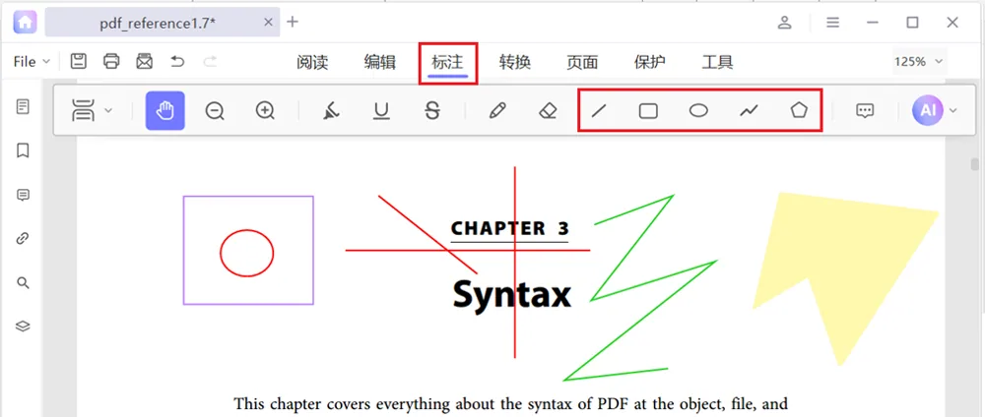The height and width of the screenshot is (417, 985).
Task: Switch to the 阅读 tab
Action: [x=312, y=62]
